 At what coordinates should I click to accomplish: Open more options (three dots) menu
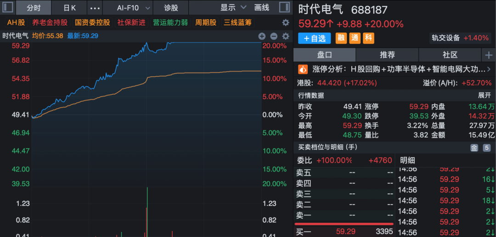click(95, 8)
